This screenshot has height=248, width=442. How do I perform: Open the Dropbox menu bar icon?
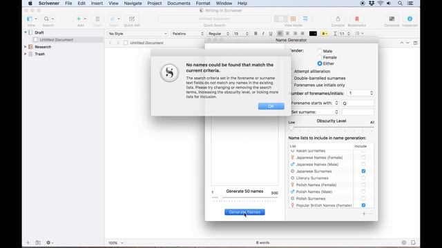coord(372,3)
